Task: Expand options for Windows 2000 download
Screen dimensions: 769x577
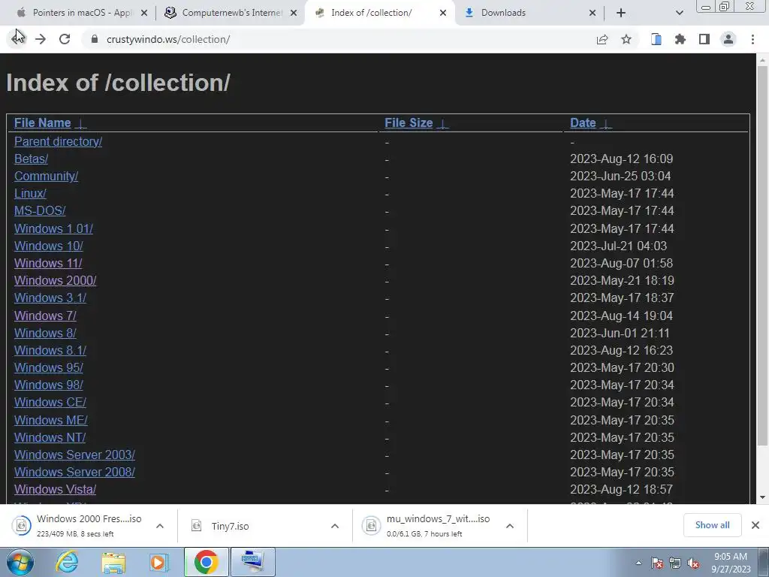Action: click(160, 526)
